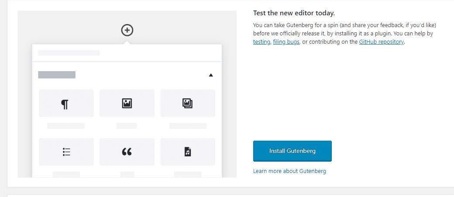Viewport: 454px width, 197px height.
Task: Select the bulleted list block icon
Action: (x=66, y=152)
